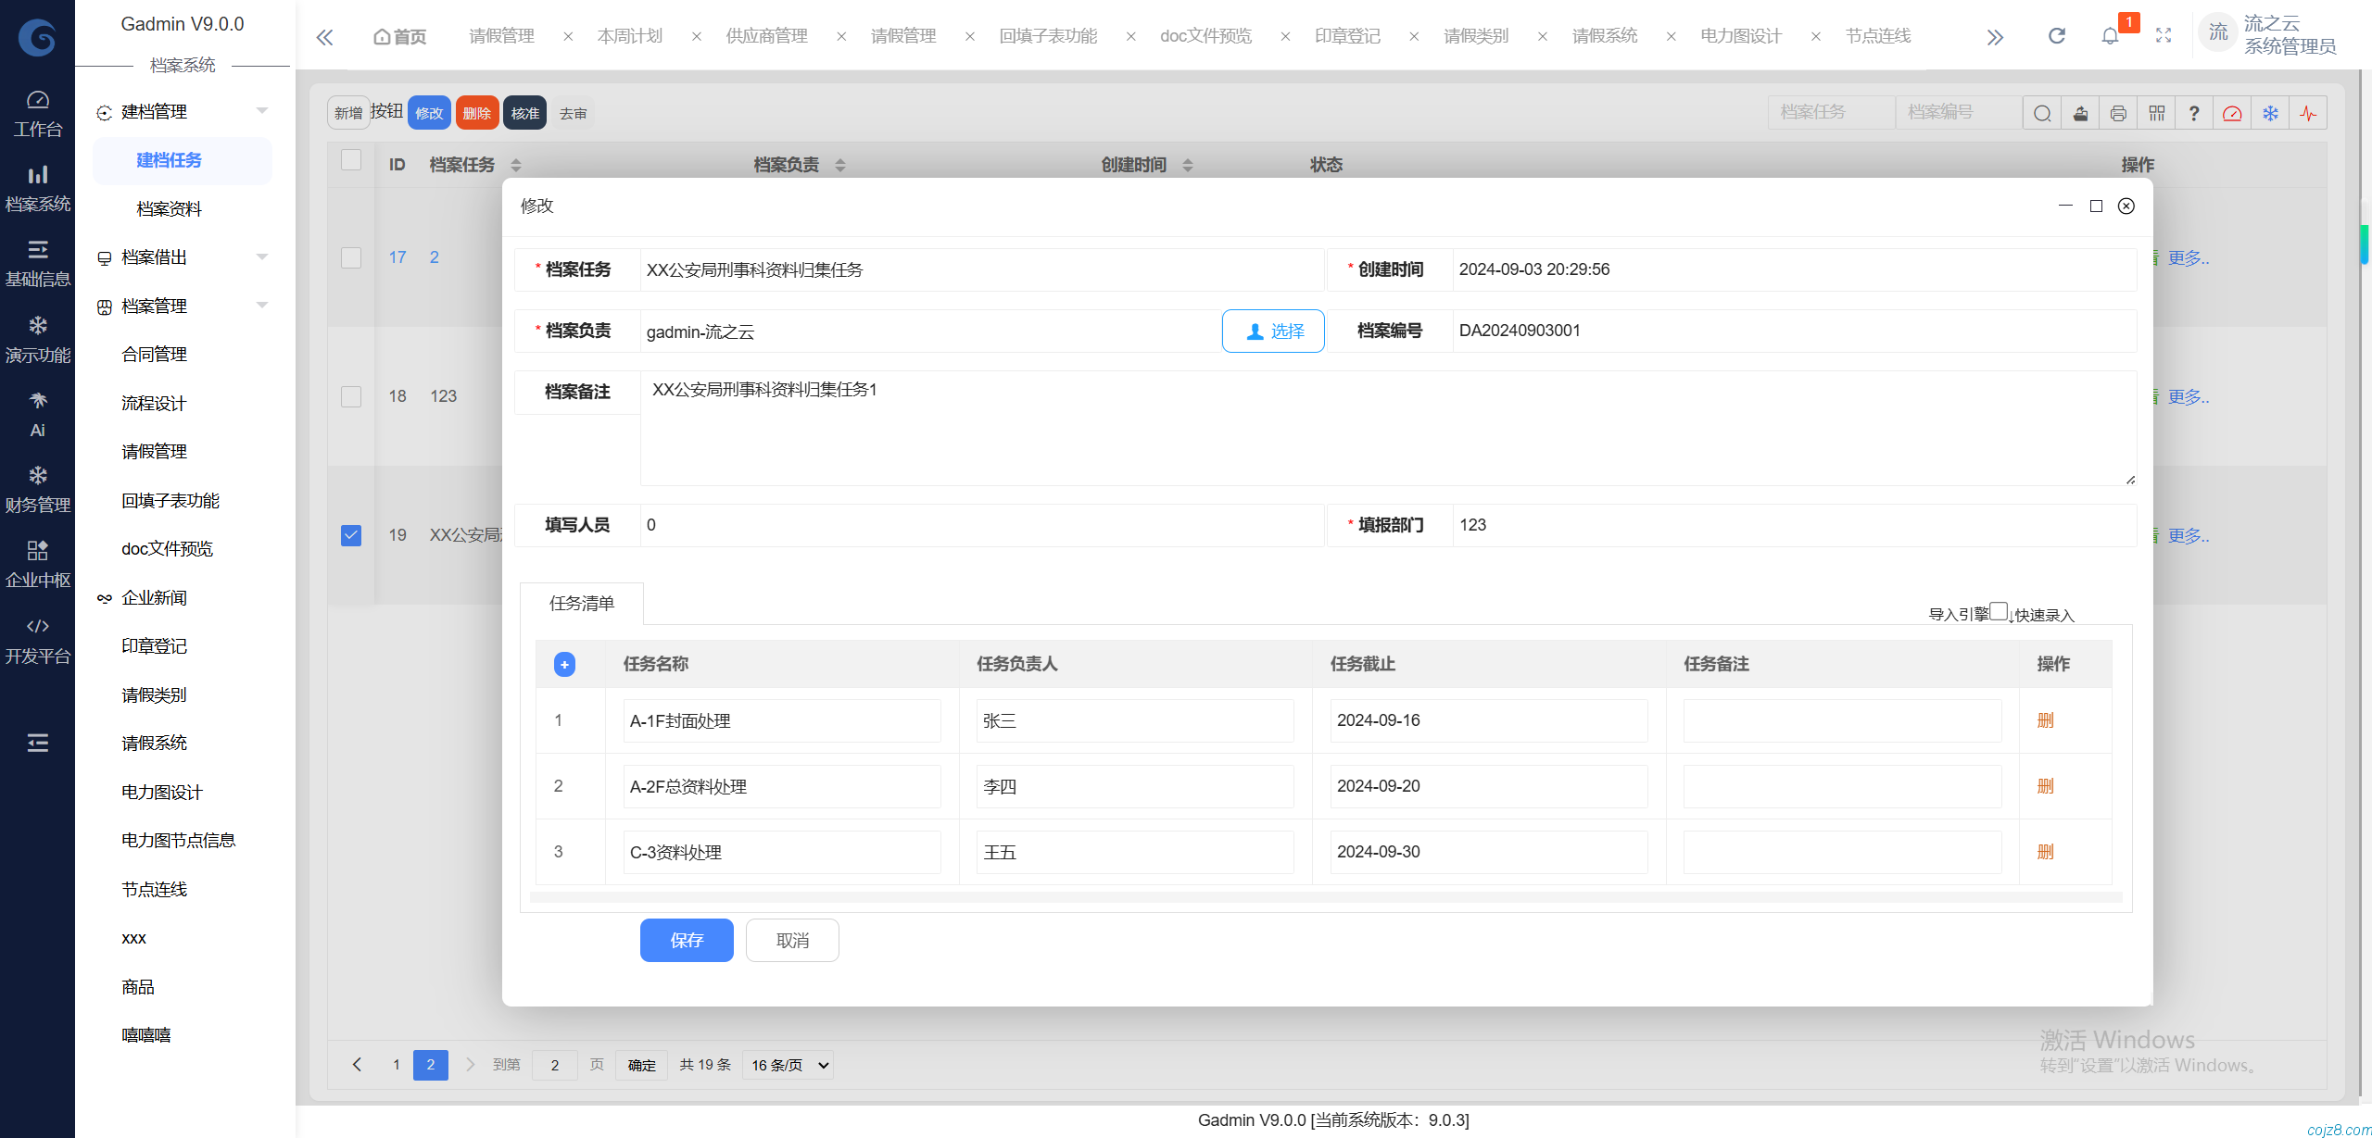Toggle the 导入引擎 checkbox
Screen dimensions: 2372x1138
pyautogui.click(x=1998, y=611)
